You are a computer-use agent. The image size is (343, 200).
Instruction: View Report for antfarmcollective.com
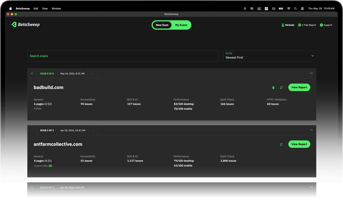(299, 144)
